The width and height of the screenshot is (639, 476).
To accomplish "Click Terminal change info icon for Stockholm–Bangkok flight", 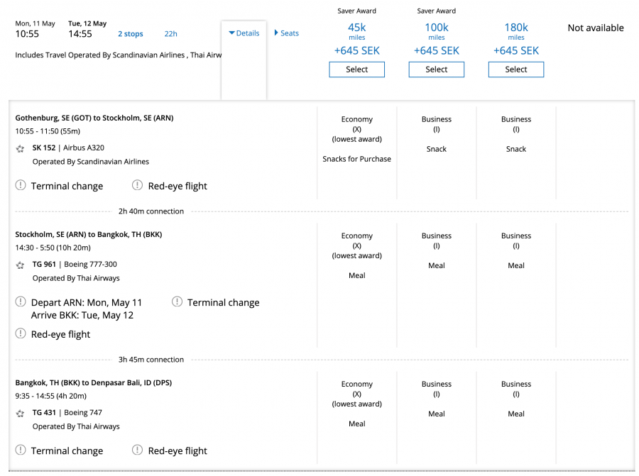I will [x=177, y=302].
